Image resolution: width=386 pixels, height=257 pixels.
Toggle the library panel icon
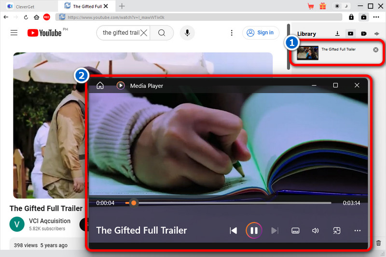(x=364, y=17)
